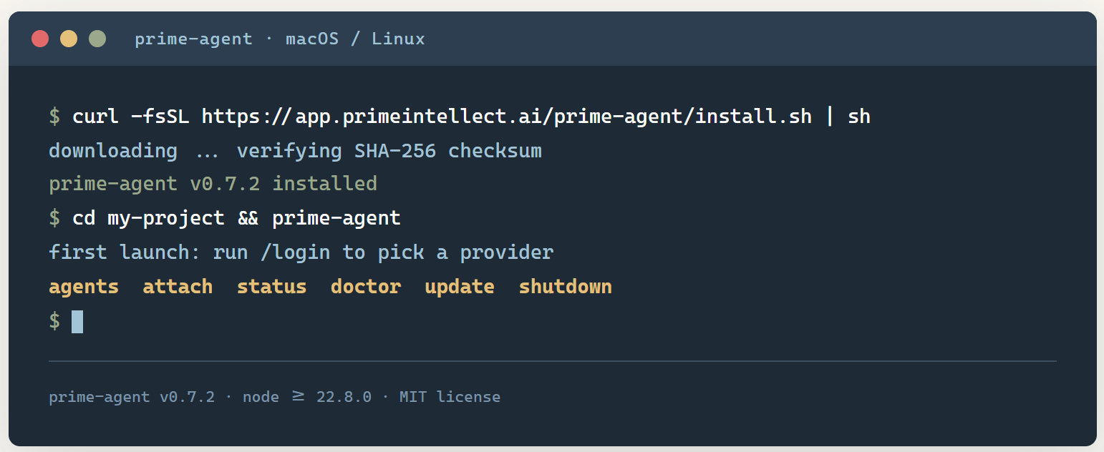This screenshot has width=1104, height=452.
Task: Click the yellow minimize dot
Action: (69, 39)
